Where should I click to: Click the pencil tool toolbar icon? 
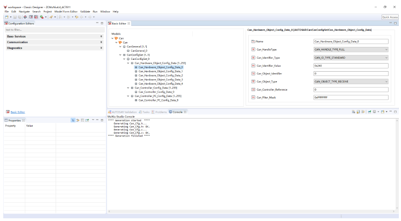click(51, 17)
